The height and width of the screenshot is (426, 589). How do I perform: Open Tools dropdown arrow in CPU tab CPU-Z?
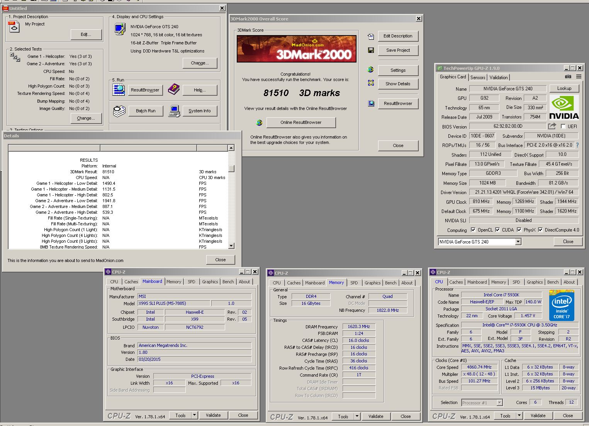click(x=519, y=416)
